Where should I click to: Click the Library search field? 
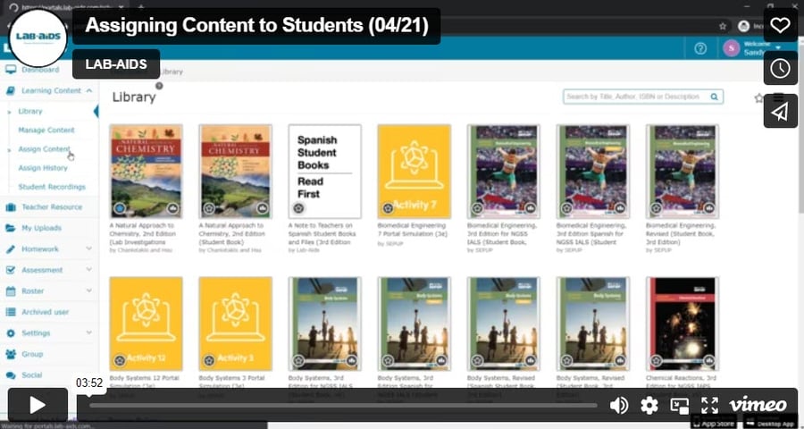click(636, 97)
